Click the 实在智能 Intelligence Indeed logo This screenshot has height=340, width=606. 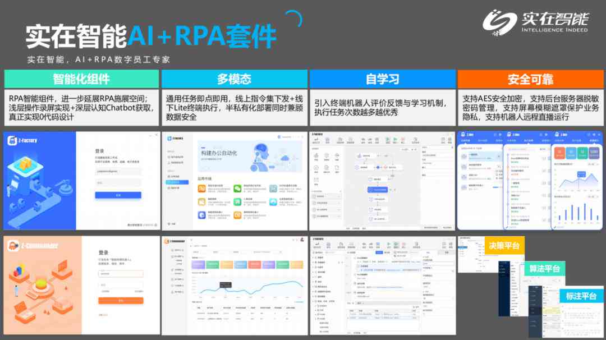535,23
